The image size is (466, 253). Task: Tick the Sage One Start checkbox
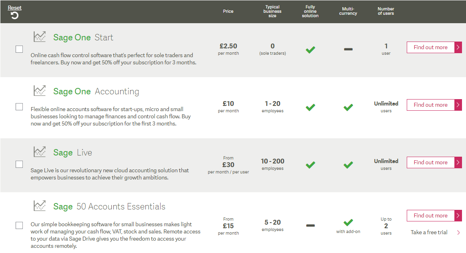[x=19, y=49]
